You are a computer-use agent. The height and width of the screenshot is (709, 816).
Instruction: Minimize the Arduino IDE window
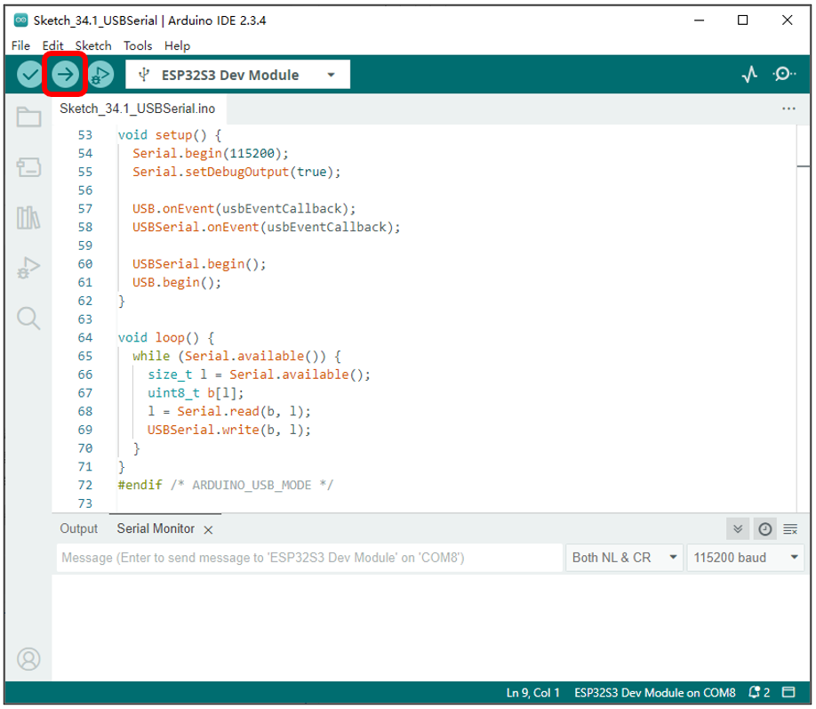click(699, 20)
